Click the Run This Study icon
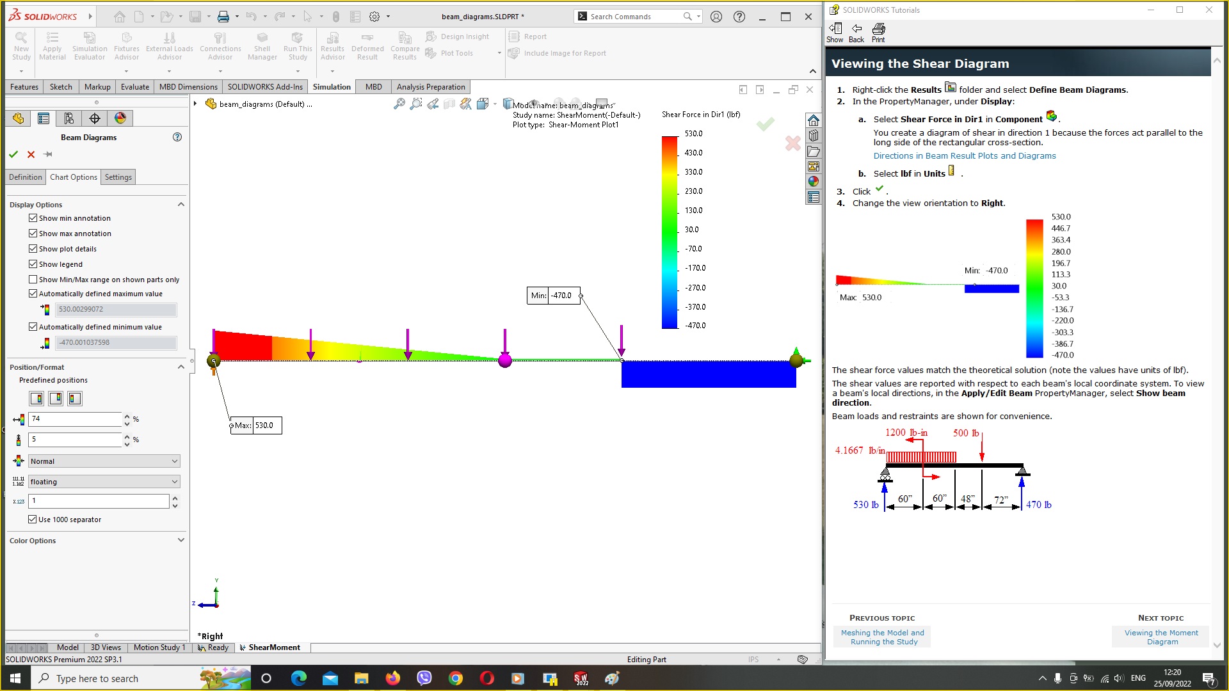Image resolution: width=1229 pixels, height=691 pixels. (x=298, y=46)
